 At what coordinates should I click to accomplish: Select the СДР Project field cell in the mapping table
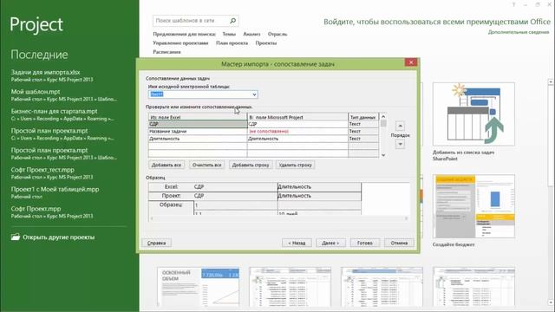pyautogui.click(x=297, y=124)
